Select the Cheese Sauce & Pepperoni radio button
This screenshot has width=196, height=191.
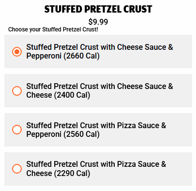[x=17, y=52]
